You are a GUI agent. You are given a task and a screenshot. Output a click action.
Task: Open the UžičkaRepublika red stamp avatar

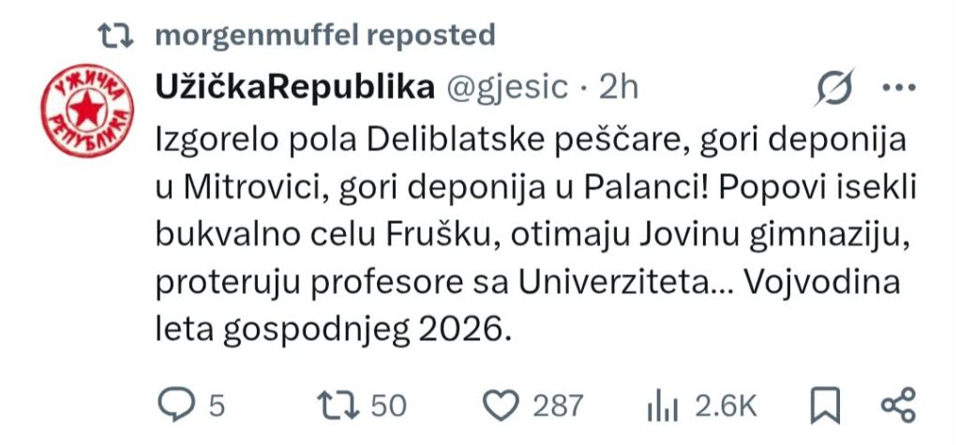pos(87,111)
